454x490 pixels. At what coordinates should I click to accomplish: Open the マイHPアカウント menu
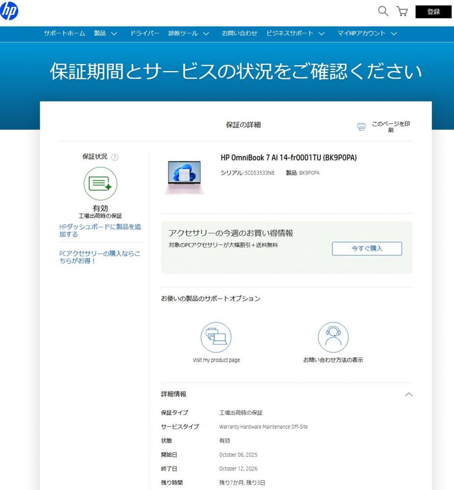(361, 33)
